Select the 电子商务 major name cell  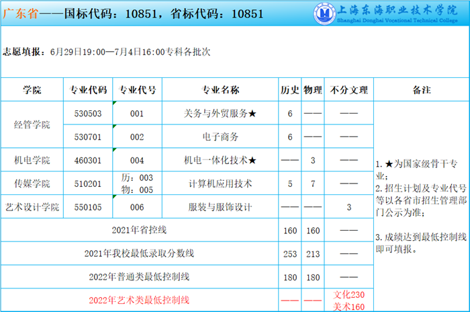coord(220,136)
